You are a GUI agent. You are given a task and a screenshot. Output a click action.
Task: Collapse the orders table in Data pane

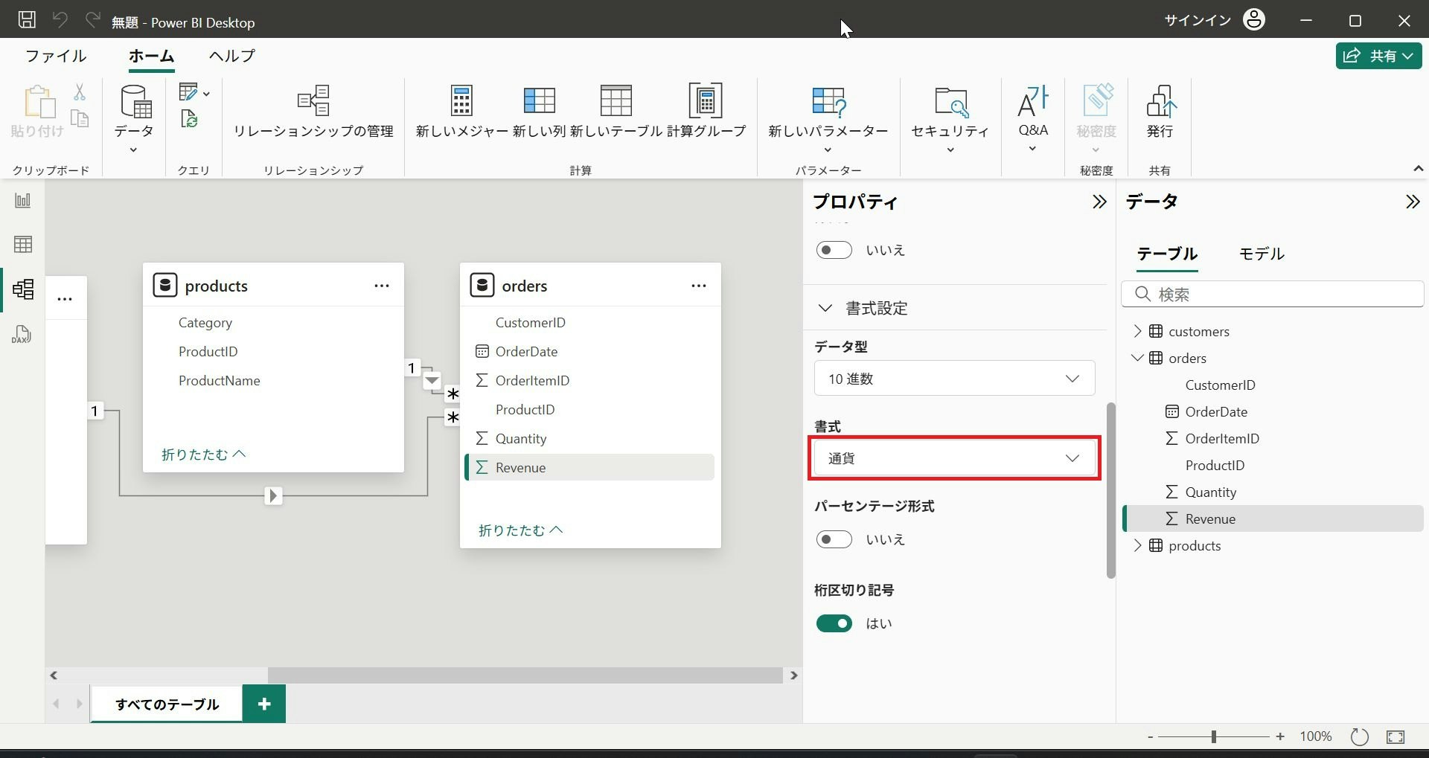(1137, 358)
